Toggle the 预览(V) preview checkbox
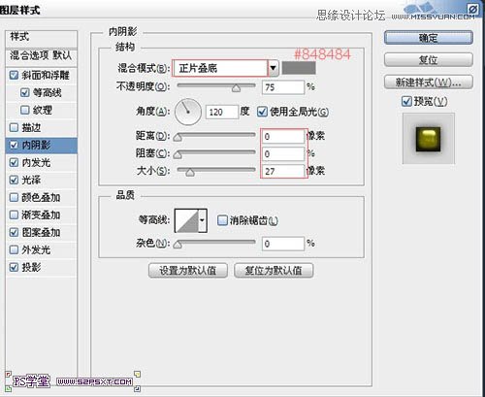 [406, 101]
